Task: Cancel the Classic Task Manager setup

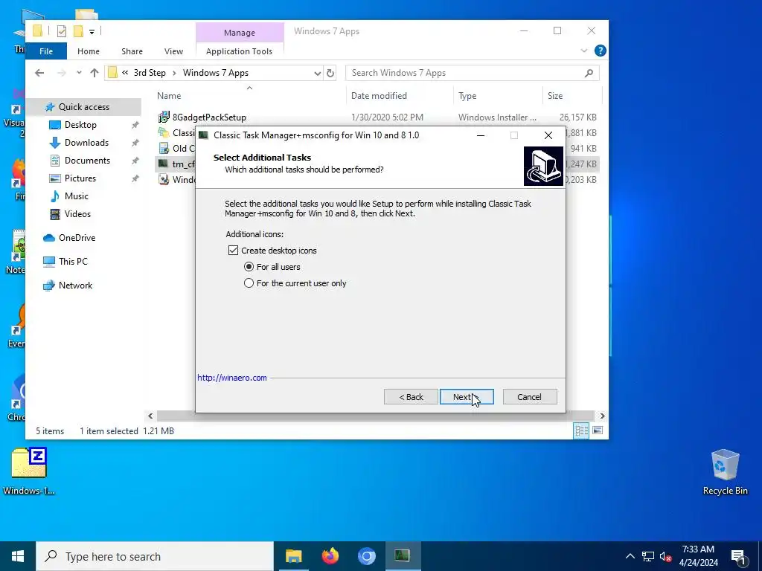Action: click(x=530, y=397)
